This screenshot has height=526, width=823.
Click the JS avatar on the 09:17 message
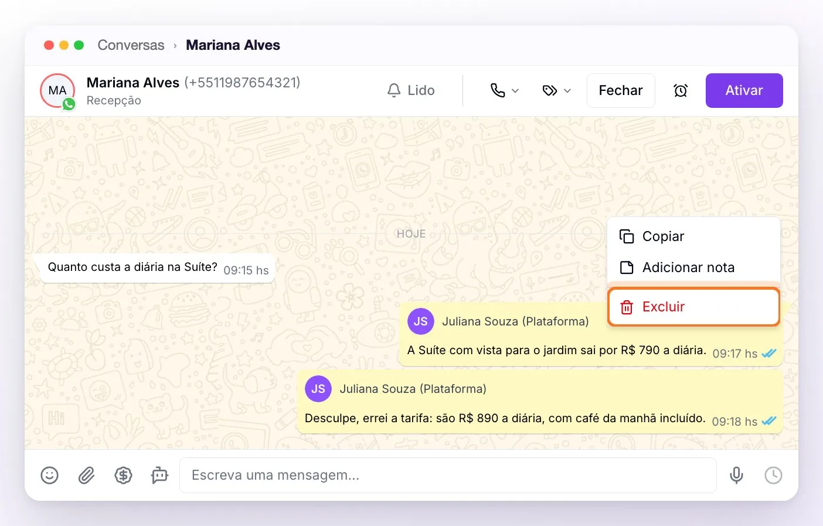(420, 321)
